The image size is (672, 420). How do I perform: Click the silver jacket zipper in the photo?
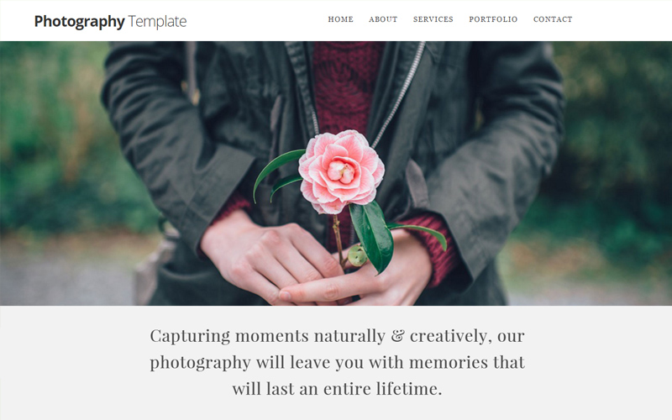400,94
